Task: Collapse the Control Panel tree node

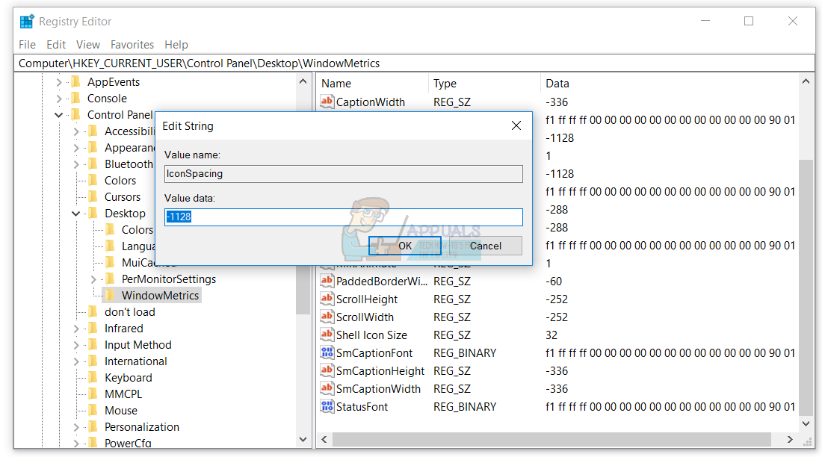Action: tap(59, 115)
